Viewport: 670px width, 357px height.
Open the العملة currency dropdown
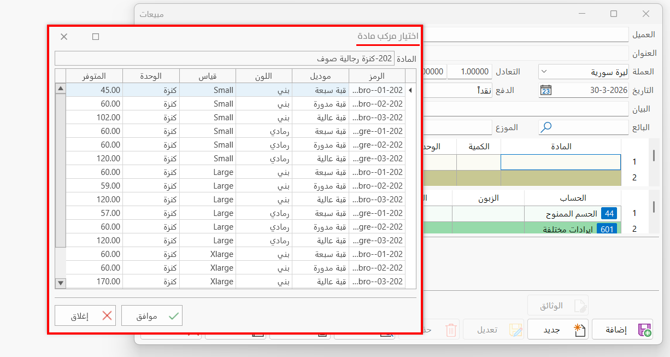[x=544, y=72]
